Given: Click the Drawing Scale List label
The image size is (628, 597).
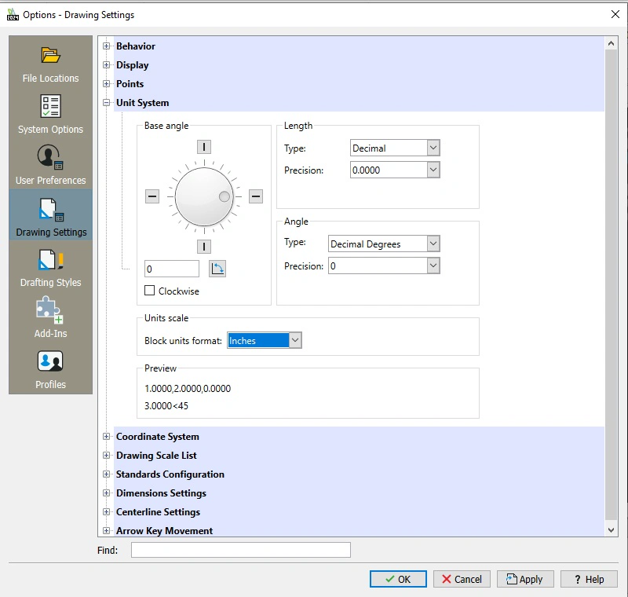Looking at the screenshot, I should pyautogui.click(x=156, y=455).
